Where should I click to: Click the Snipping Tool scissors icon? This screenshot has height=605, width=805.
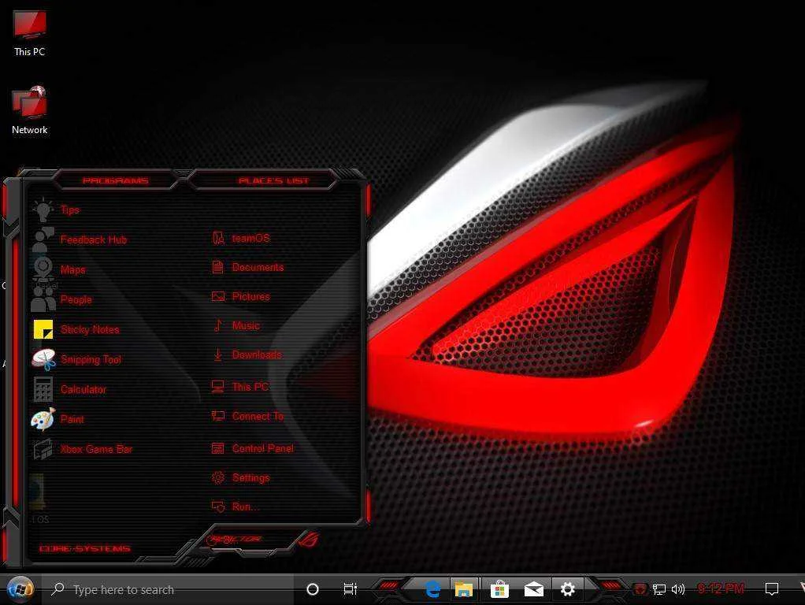tap(43, 359)
